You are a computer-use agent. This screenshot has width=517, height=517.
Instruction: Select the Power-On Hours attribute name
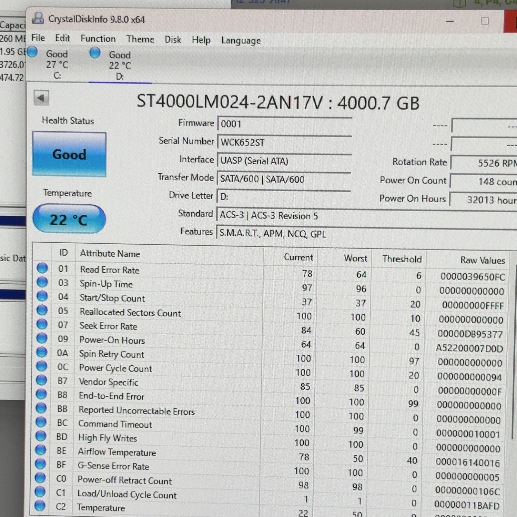[x=112, y=340]
